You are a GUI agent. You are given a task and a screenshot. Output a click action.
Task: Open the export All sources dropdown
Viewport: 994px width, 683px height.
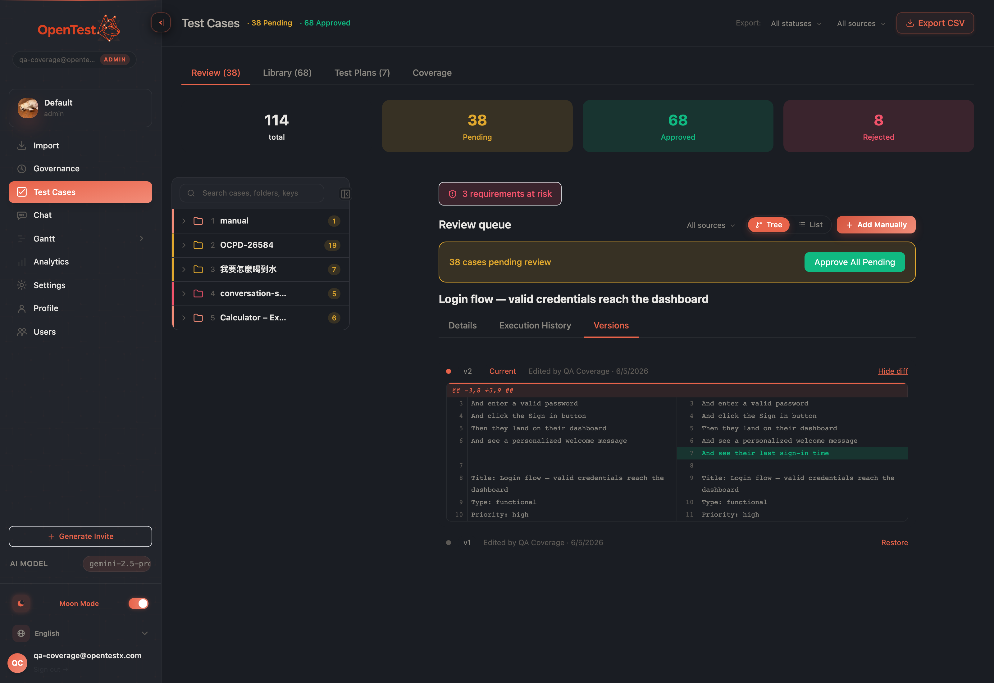(x=861, y=23)
